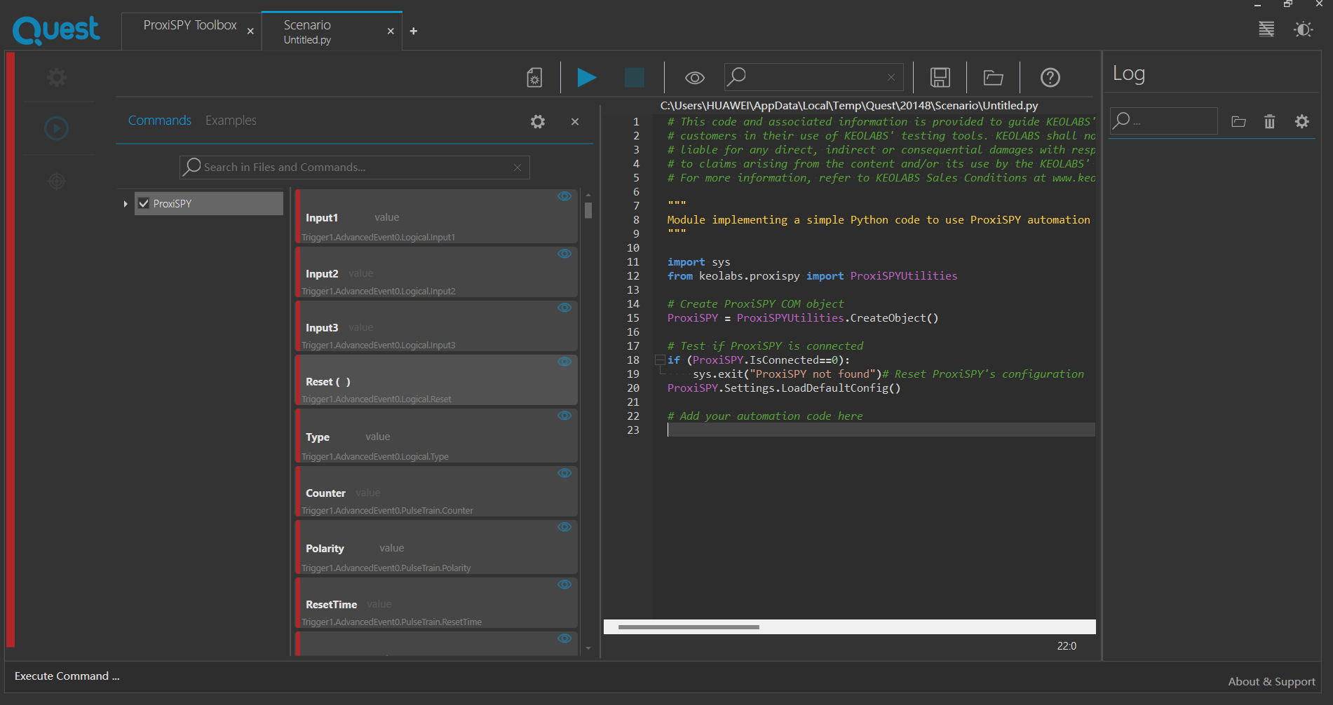
Task: Clear the log with the trash icon
Action: coord(1269,121)
